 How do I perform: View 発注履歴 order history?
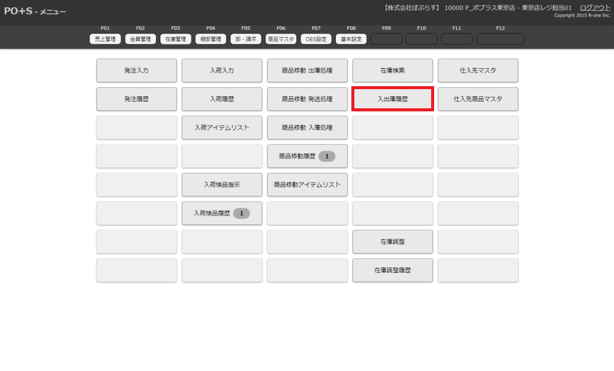click(137, 99)
